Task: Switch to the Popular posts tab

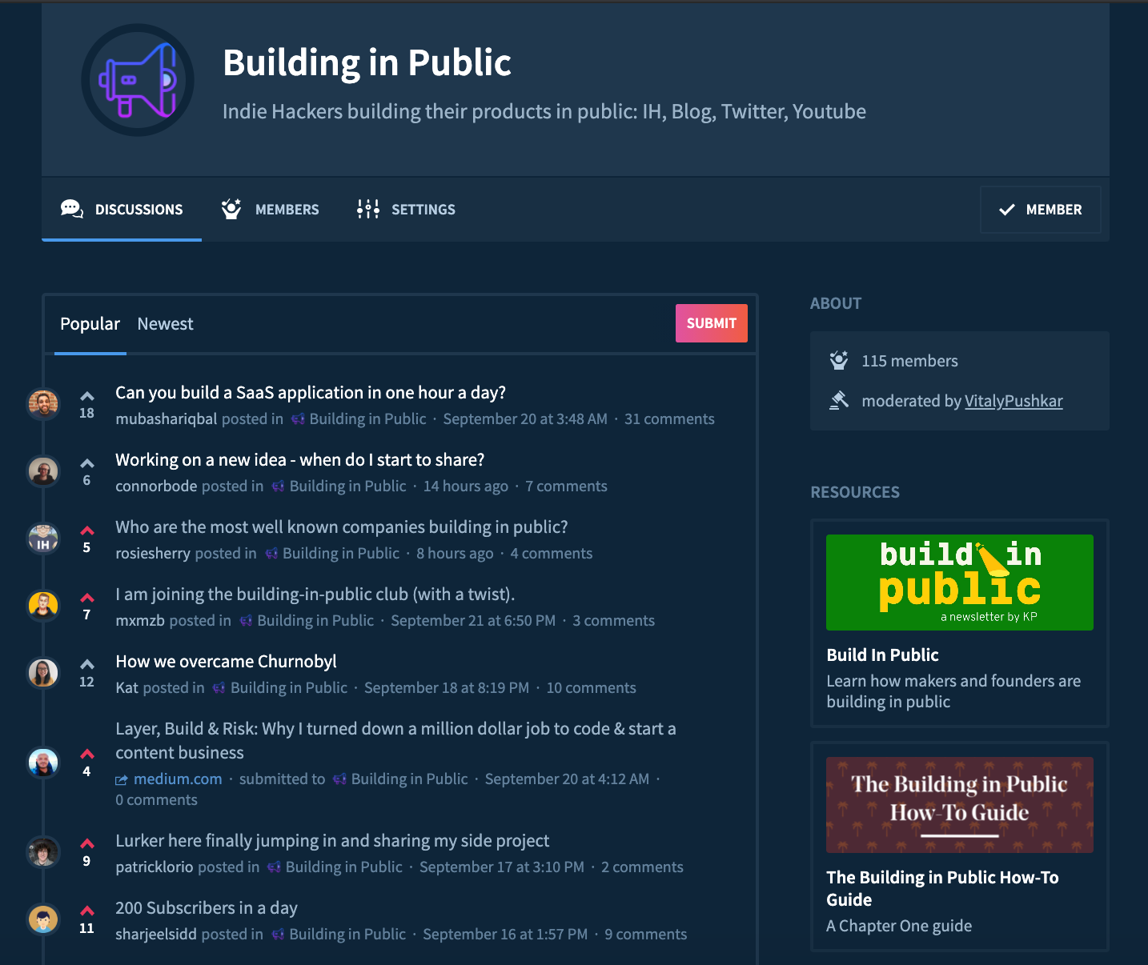Action: (90, 324)
